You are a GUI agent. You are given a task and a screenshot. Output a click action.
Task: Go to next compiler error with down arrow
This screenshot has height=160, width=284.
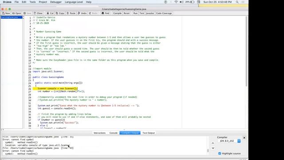(x=213, y=148)
